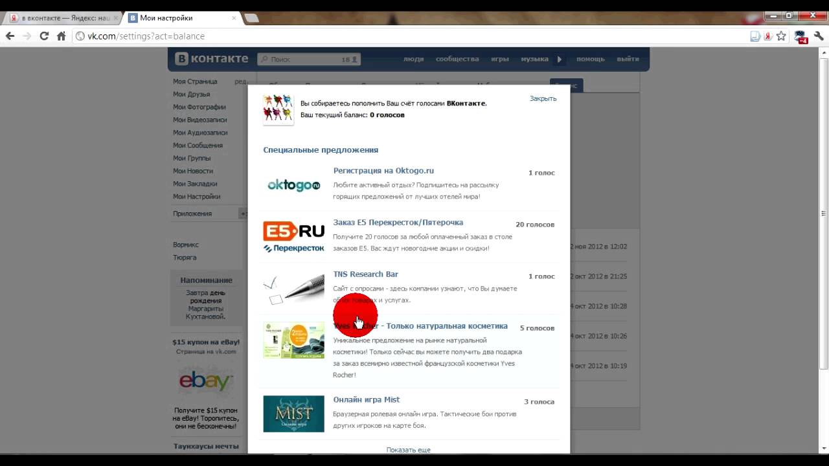This screenshot has width=829, height=466.
Task: Open the Chrome wrench settings menu
Action: [x=819, y=36]
